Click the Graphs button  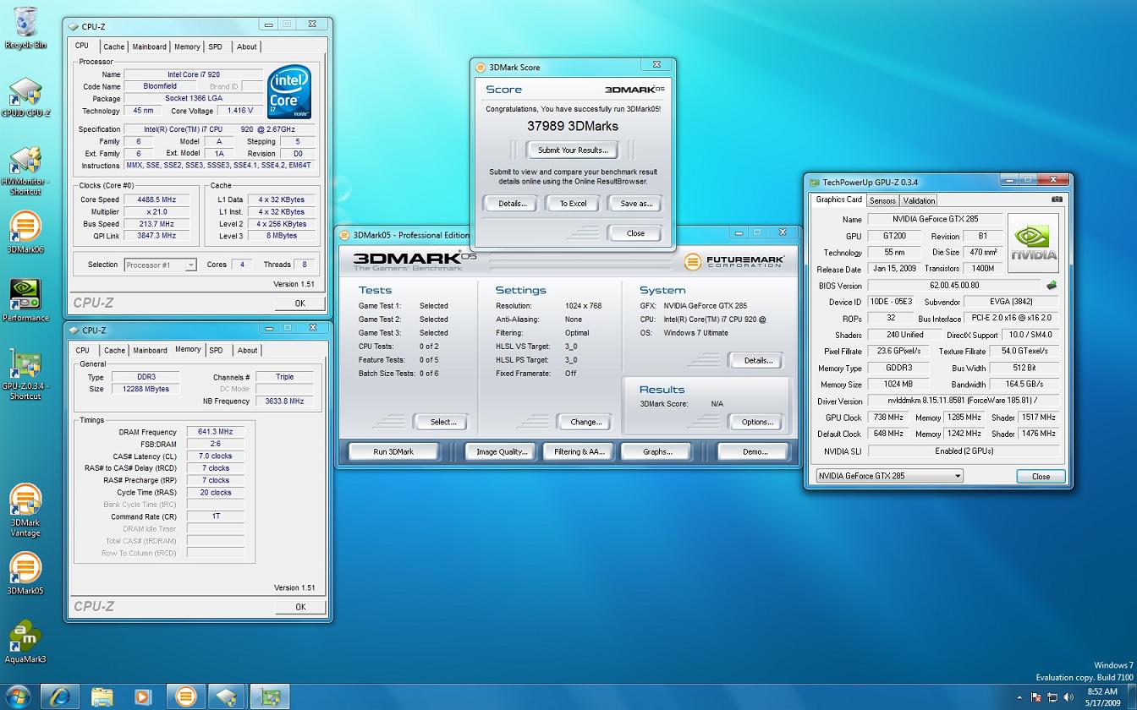656,451
